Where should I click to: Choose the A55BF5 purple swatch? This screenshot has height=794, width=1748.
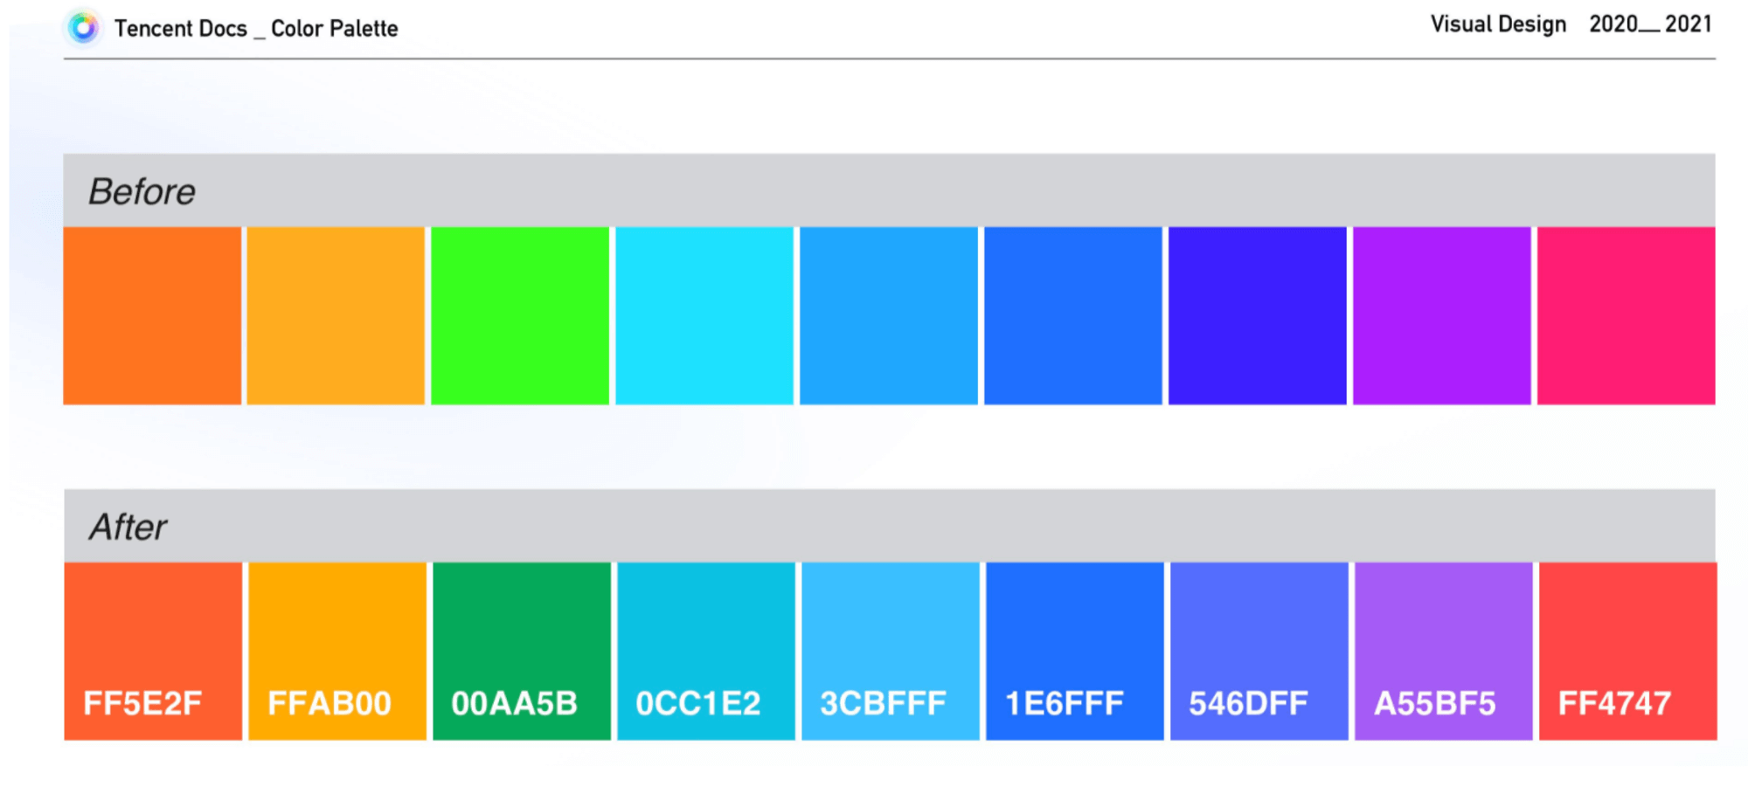(x=1444, y=651)
